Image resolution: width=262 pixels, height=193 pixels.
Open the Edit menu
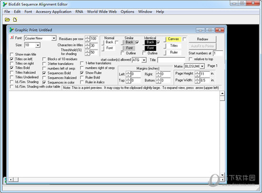(x=17, y=12)
